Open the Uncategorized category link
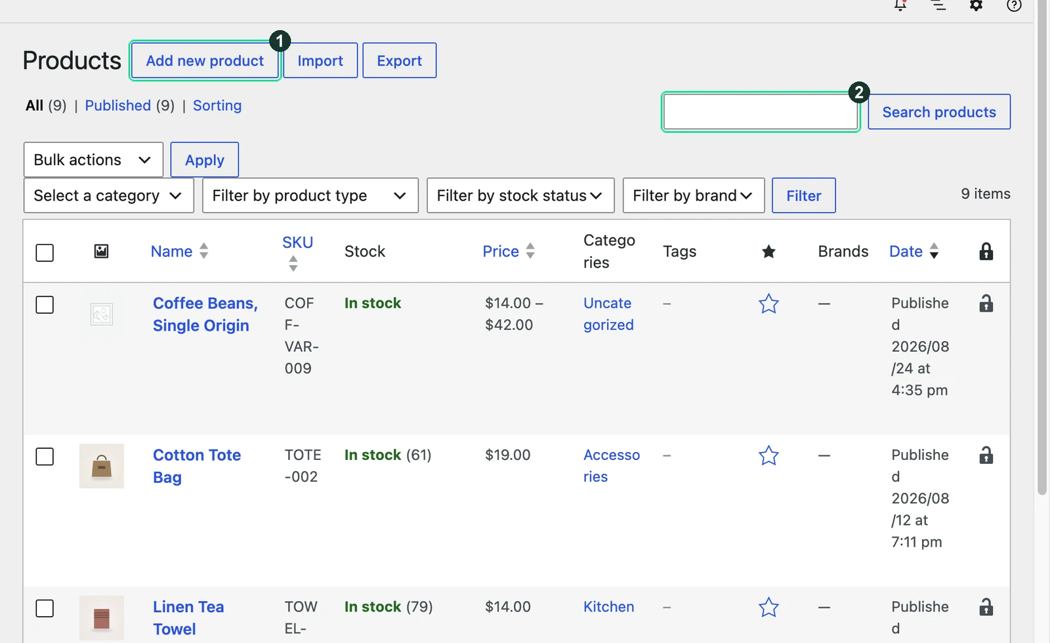Image resolution: width=1050 pixels, height=643 pixels. point(608,314)
